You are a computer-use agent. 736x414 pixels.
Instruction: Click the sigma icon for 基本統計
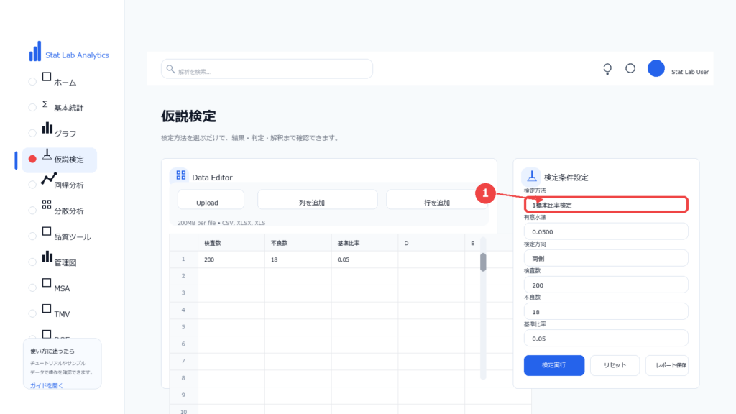[45, 104]
